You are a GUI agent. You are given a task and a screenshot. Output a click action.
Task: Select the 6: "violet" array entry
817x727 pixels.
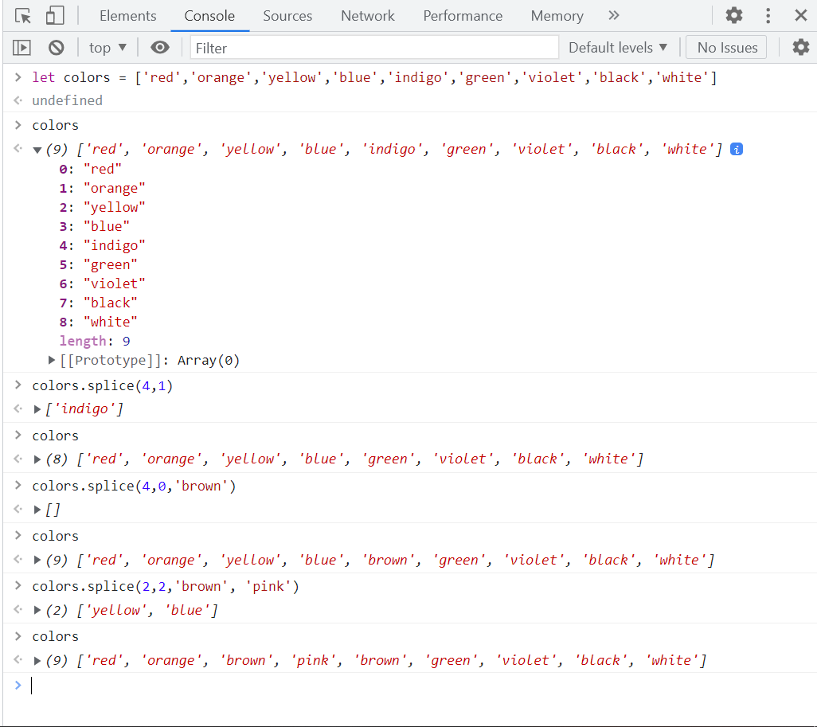(102, 283)
